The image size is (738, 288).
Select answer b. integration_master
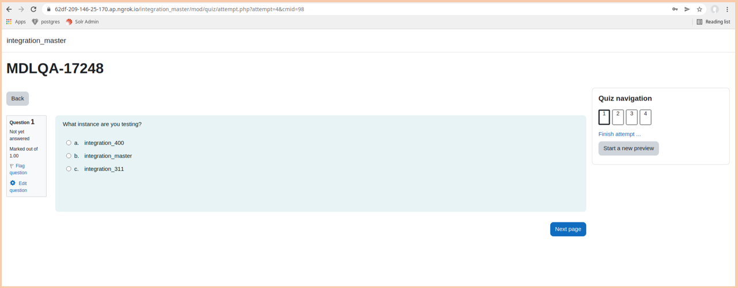(69, 156)
